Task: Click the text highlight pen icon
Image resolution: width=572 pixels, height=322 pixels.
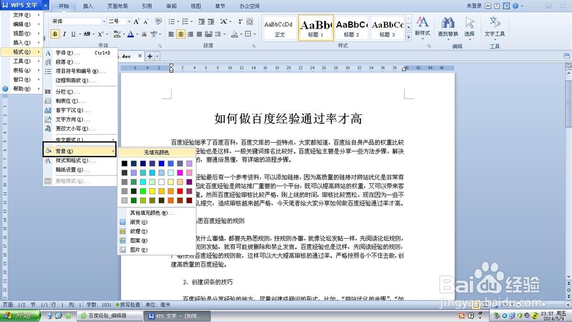Action: click(x=117, y=34)
